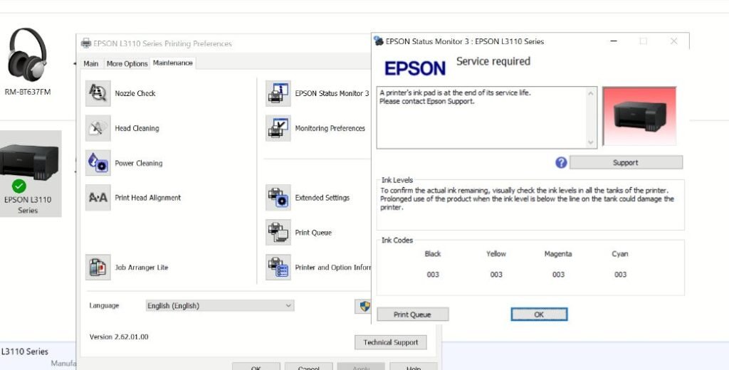Click Version 2.62.01.00 text
Viewport: 729px width, 370px height.
(119, 337)
